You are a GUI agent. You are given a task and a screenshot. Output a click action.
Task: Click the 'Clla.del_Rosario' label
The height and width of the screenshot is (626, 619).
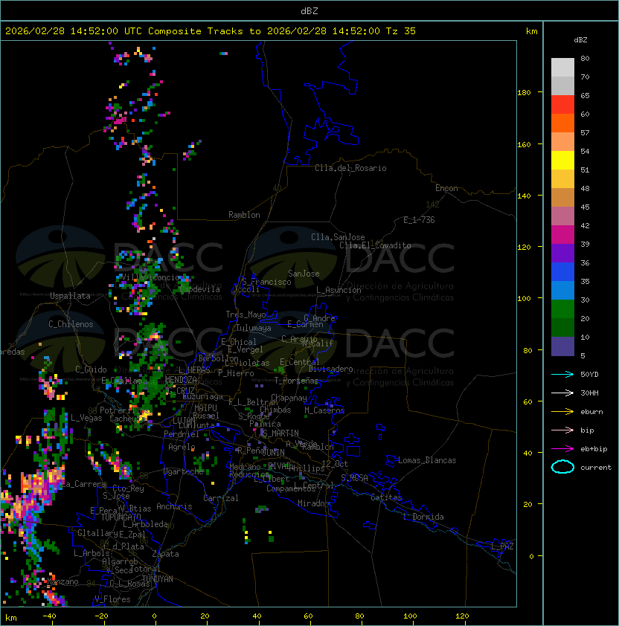pyautogui.click(x=350, y=168)
